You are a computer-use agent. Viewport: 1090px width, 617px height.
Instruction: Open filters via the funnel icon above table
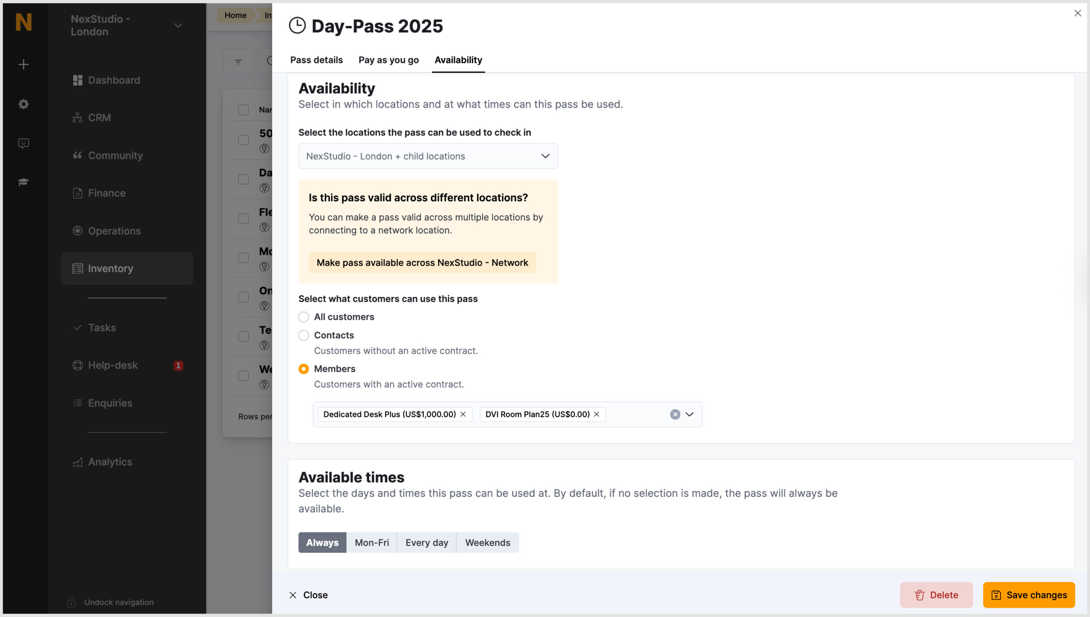point(238,61)
